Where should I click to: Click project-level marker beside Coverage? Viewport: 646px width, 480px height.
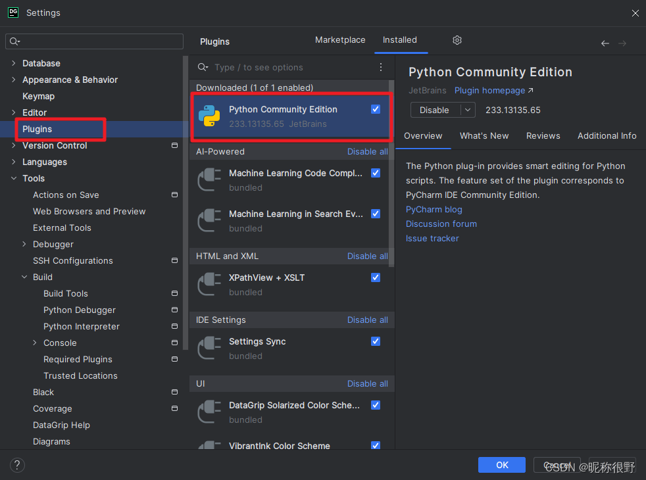pos(175,409)
